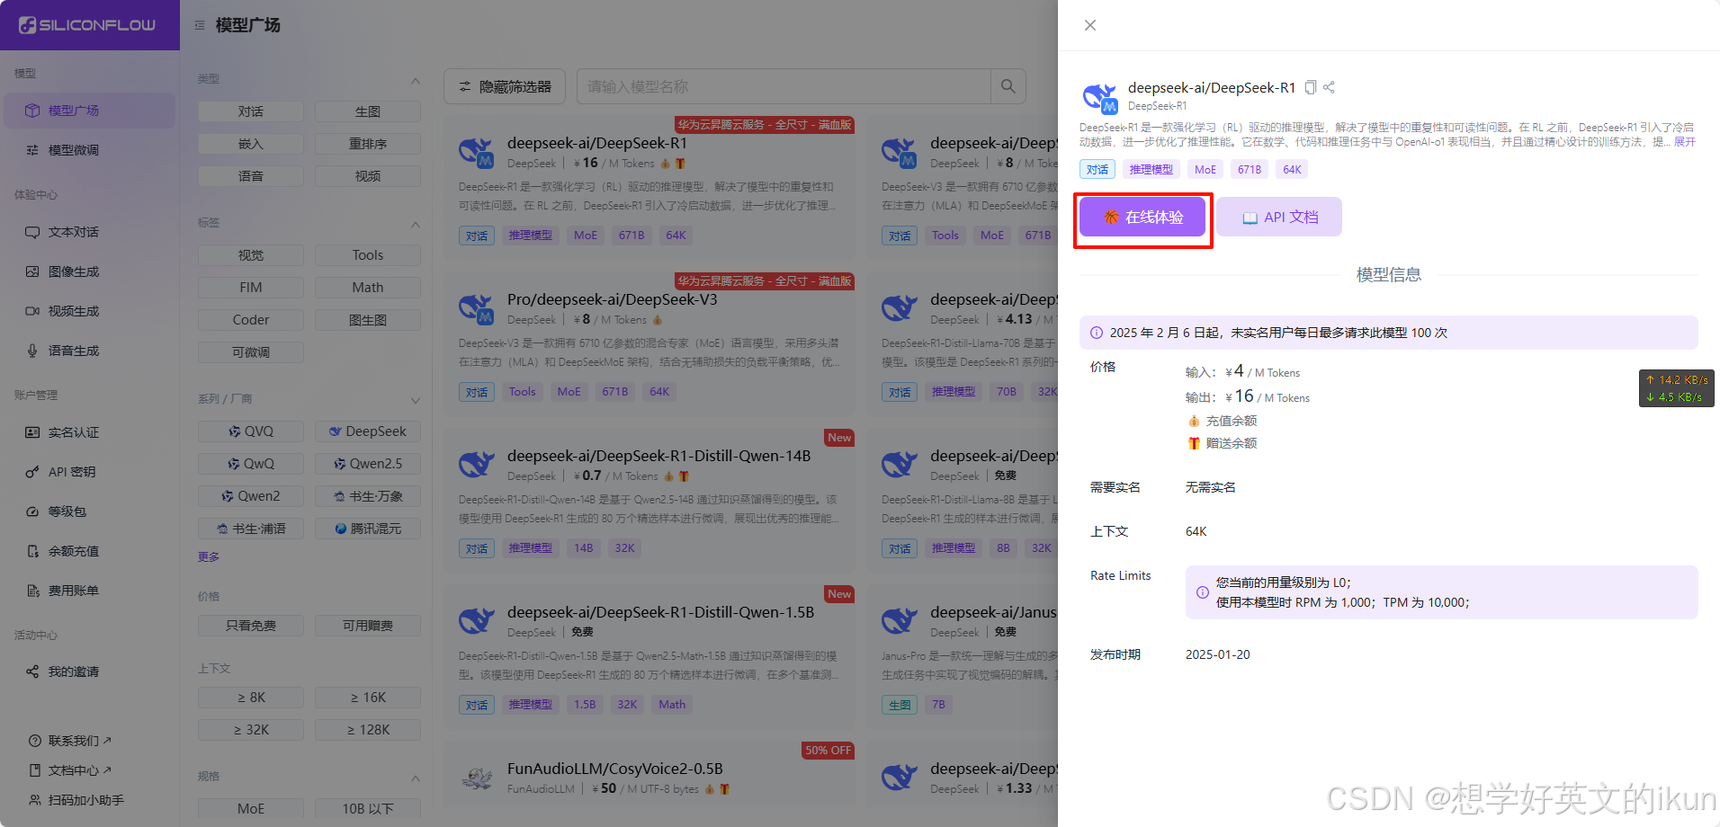Toggle the Tools tag filter
This screenshot has width=1720, height=827.
coord(368,255)
